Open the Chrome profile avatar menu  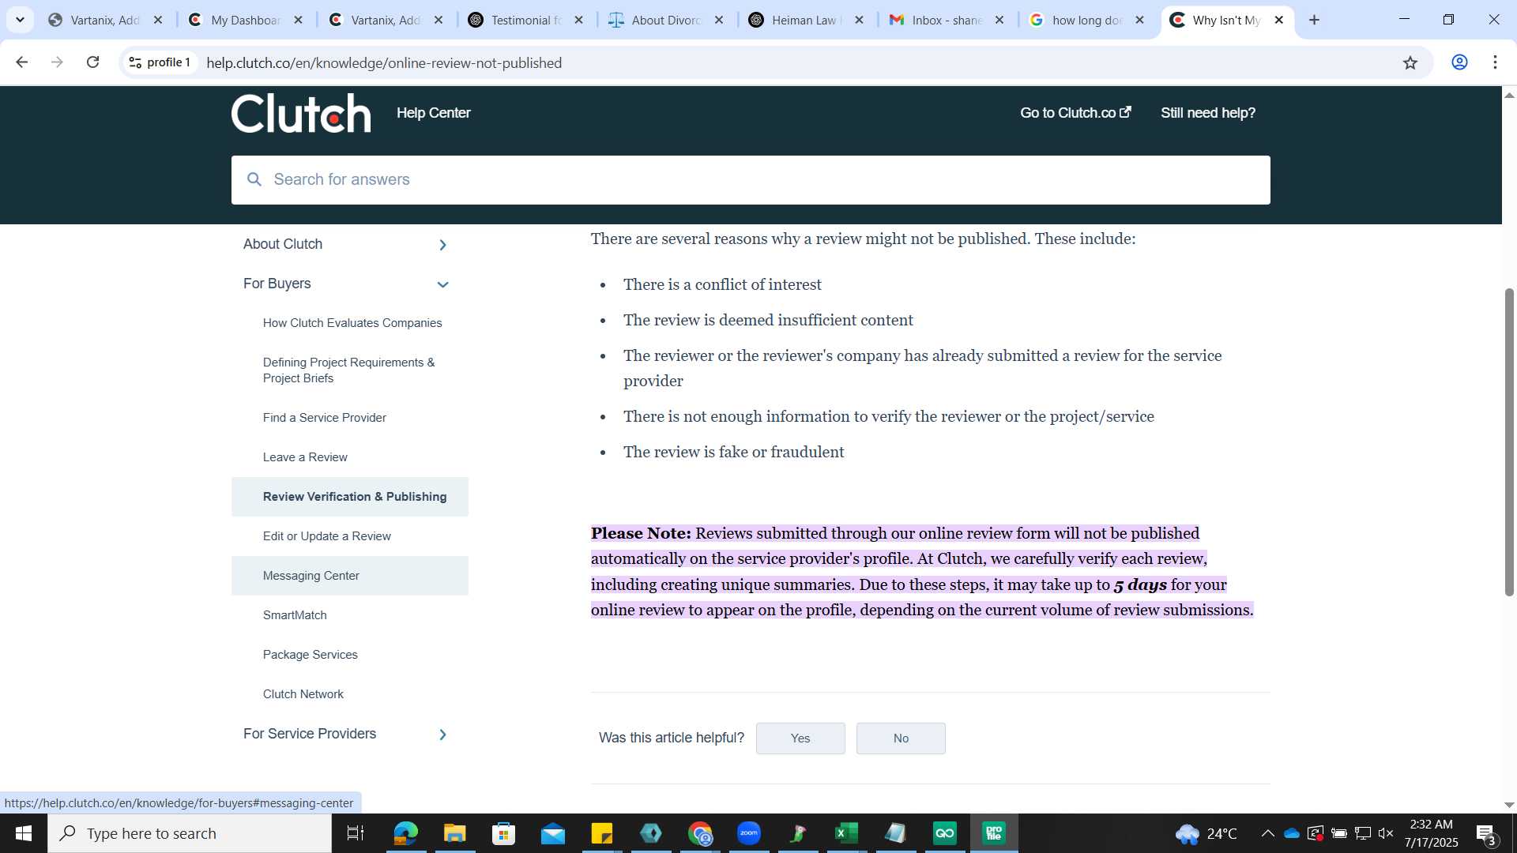tap(1459, 62)
